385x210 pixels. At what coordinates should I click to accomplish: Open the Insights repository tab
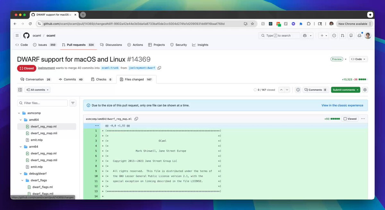click(x=200, y=45)
